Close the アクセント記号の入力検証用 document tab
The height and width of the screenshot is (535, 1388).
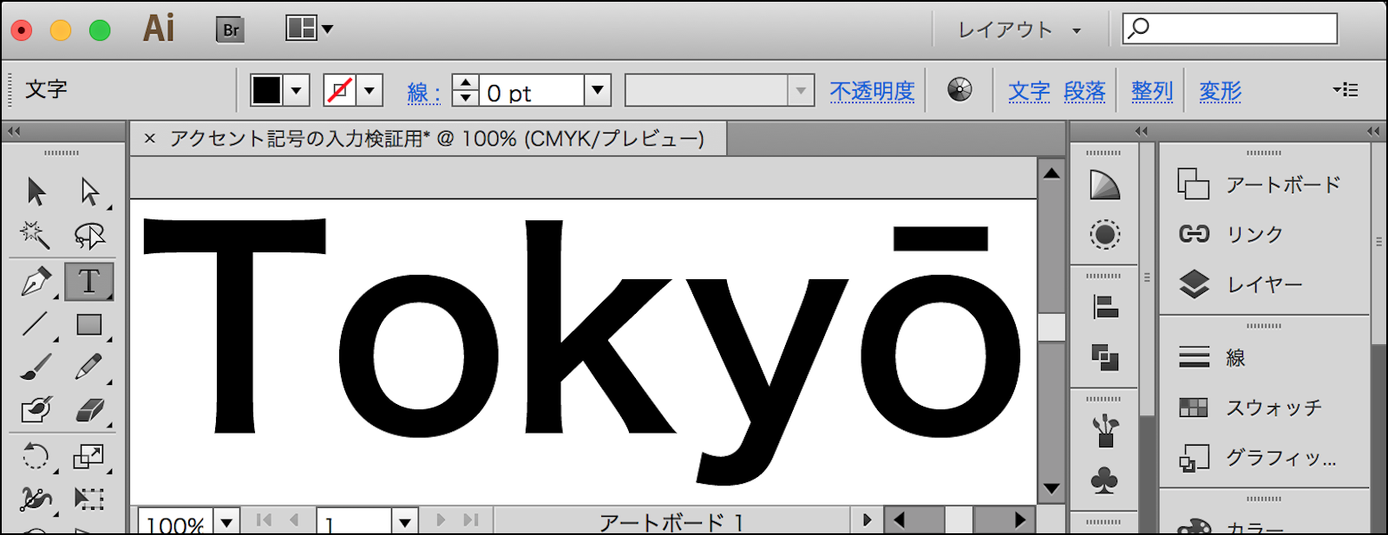coord(150,139)
